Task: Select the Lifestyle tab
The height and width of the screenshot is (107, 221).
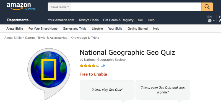Action: 97,29
